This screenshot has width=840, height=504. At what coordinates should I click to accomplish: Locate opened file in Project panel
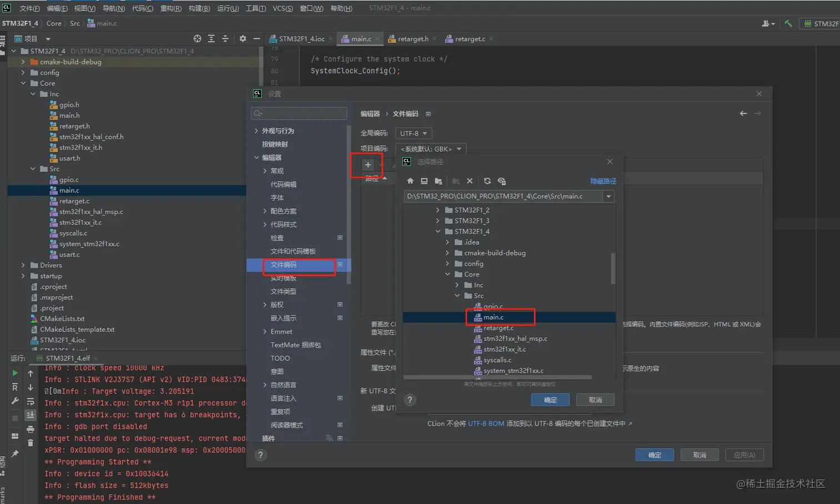coord(197,39)
